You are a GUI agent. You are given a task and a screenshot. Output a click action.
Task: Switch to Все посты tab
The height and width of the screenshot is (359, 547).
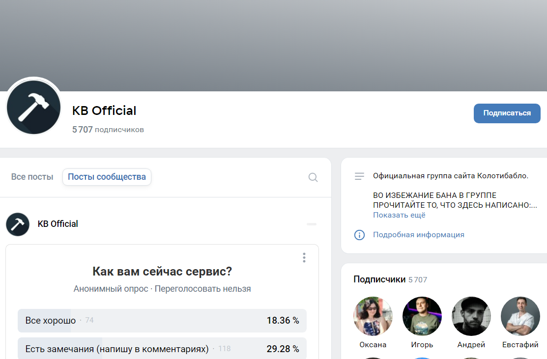pyautogui.click(x=32, y=177)
